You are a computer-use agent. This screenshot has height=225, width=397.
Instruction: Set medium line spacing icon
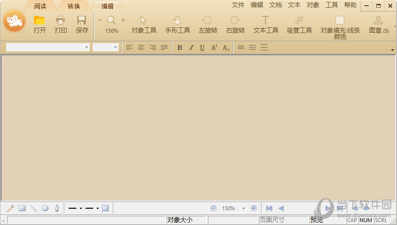[x=253, y=47]
